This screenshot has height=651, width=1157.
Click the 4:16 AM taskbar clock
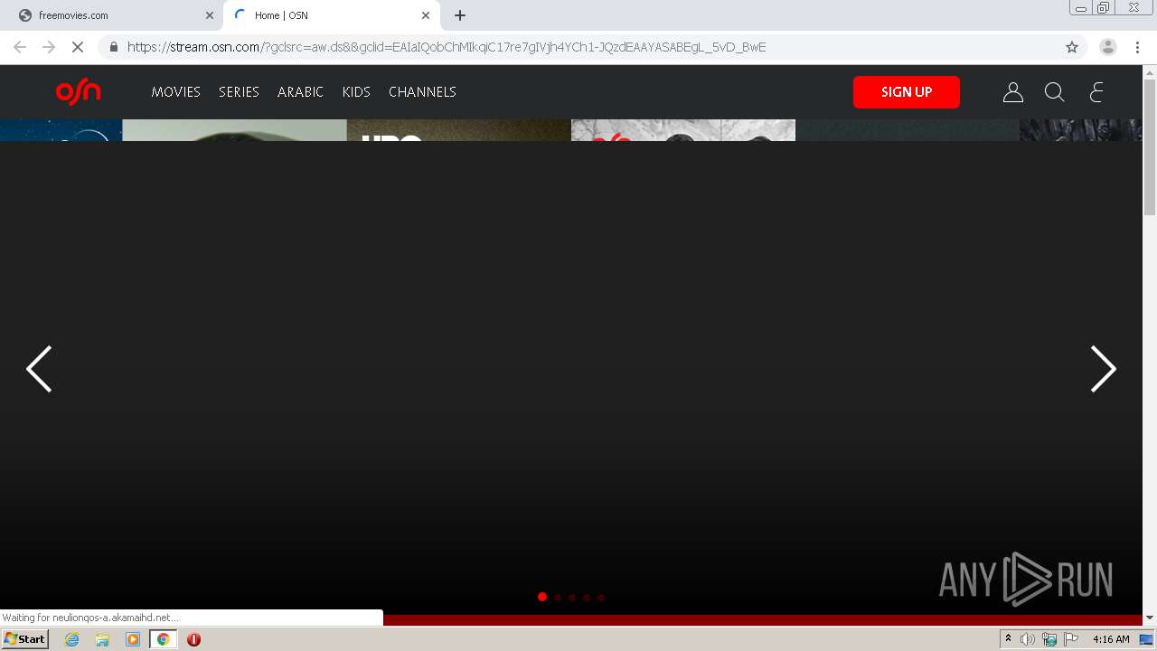pyautogui.click(x=1111, y=639)
